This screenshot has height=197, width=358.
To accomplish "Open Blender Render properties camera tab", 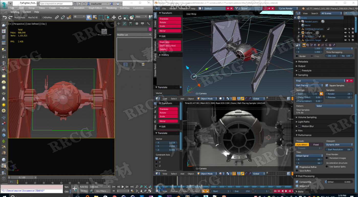I will (x=304, y=45).
